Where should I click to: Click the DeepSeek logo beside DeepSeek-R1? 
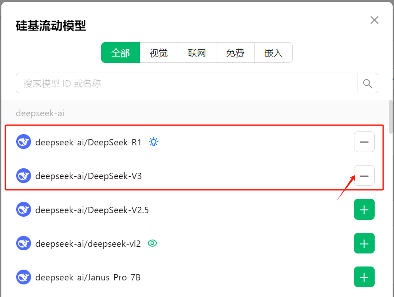pyautogui.click(x=23, y=142)
